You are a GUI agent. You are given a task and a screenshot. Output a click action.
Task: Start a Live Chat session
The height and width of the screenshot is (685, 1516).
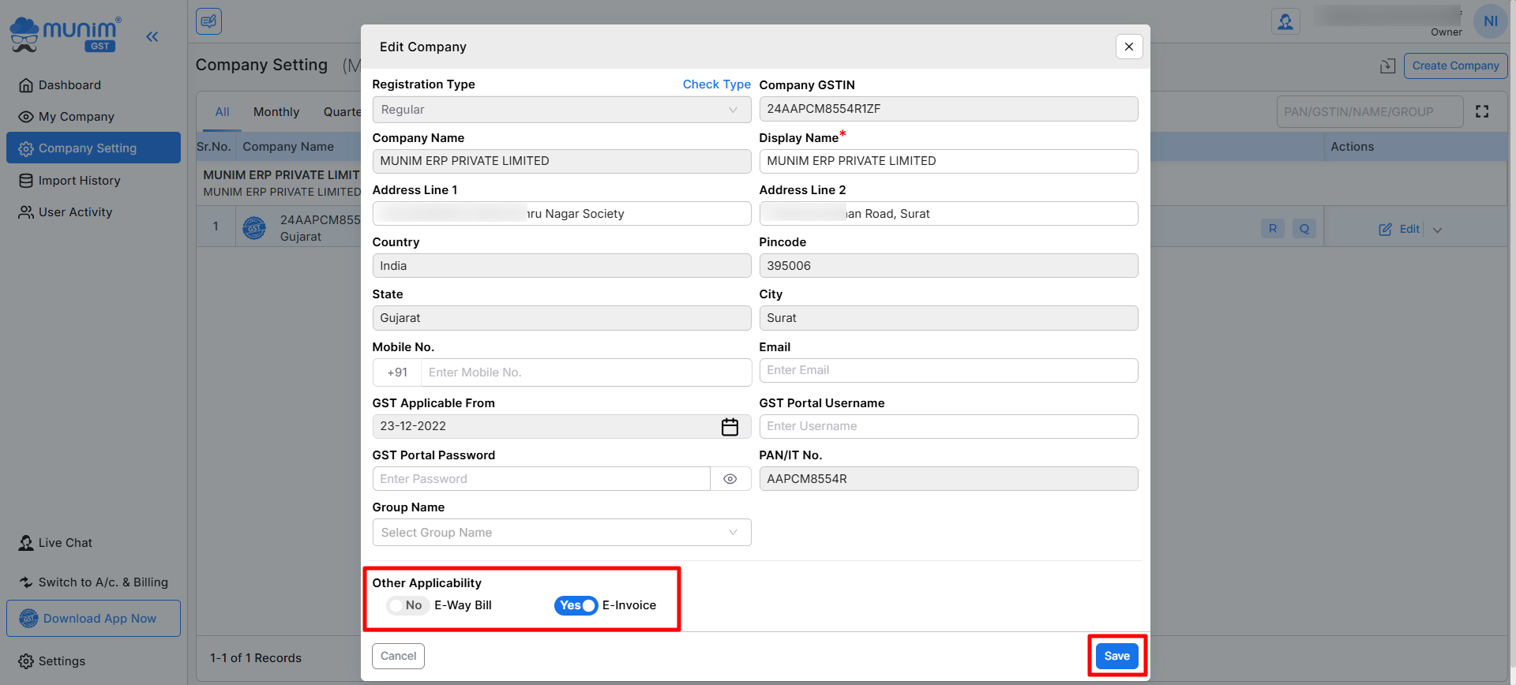(x=55, y=543)
